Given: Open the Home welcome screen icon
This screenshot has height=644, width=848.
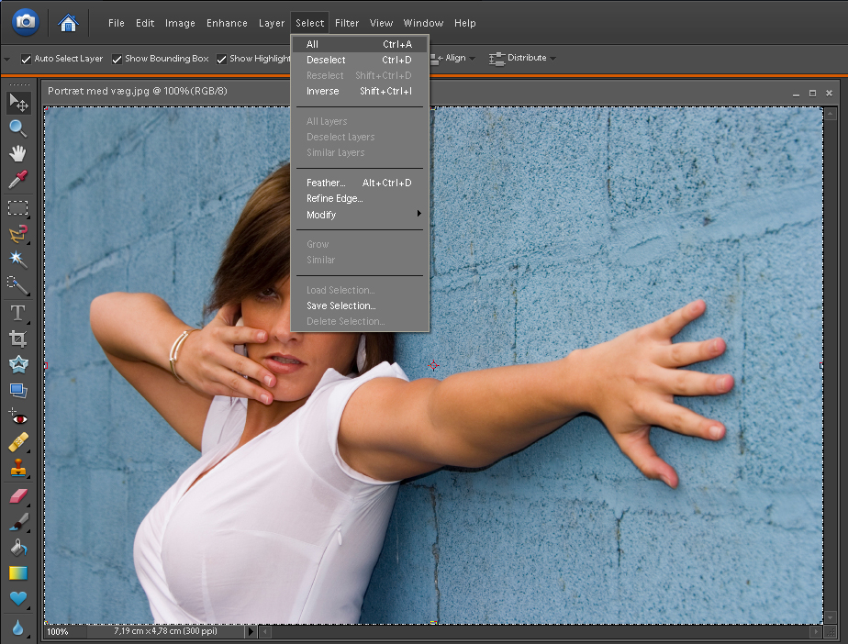Looking at the screenshot, I should pyautogui.click(x=68, y=22).
